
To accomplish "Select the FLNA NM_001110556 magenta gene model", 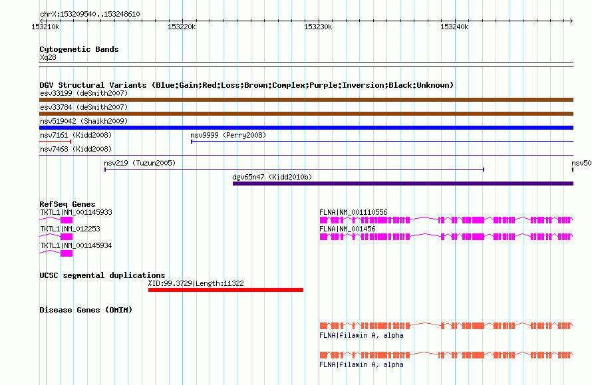I will click(446, 220).
